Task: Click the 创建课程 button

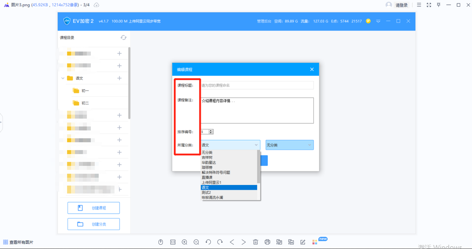Action: pyautogui.click(x=94, y=208)
